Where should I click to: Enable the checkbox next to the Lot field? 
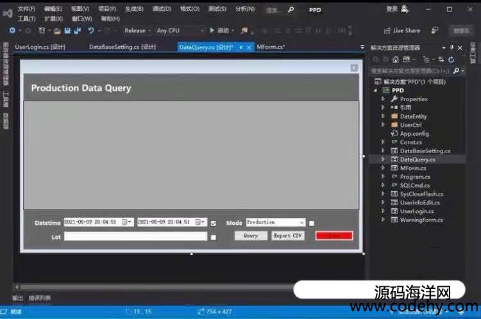coord(213,236)
